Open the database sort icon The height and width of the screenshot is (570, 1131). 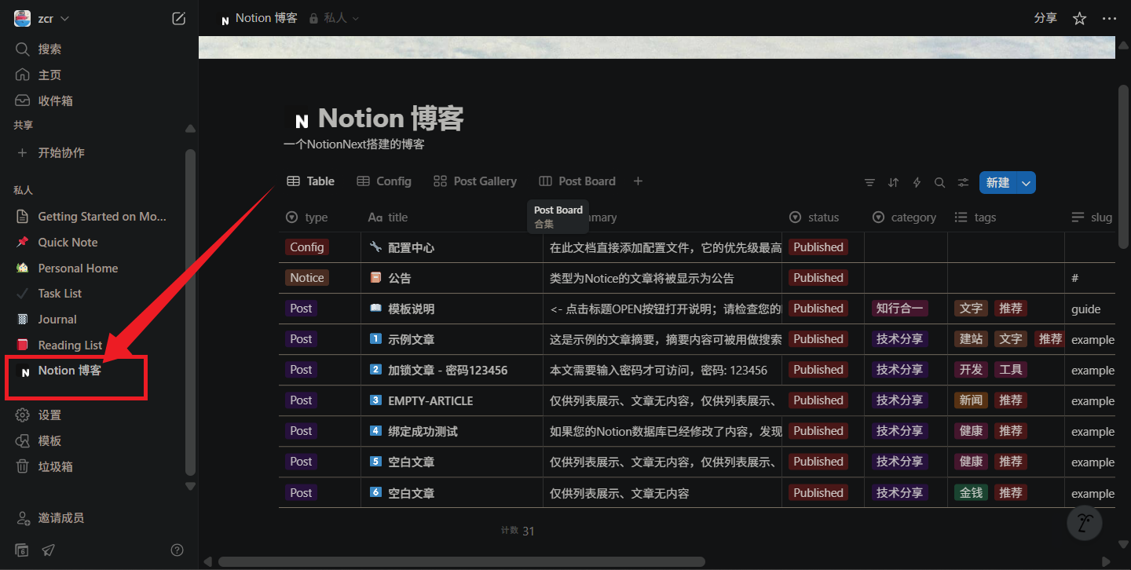coord(893,183)
